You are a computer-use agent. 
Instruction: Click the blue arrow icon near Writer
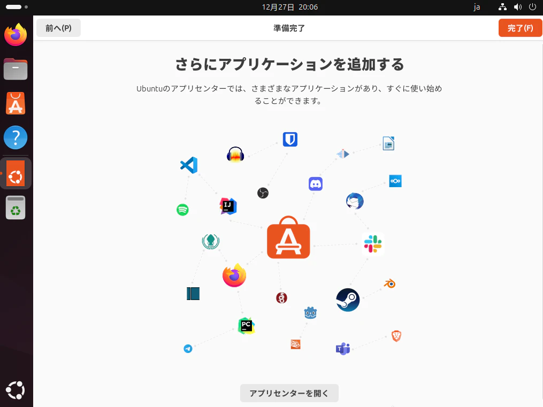click(343, 153)
